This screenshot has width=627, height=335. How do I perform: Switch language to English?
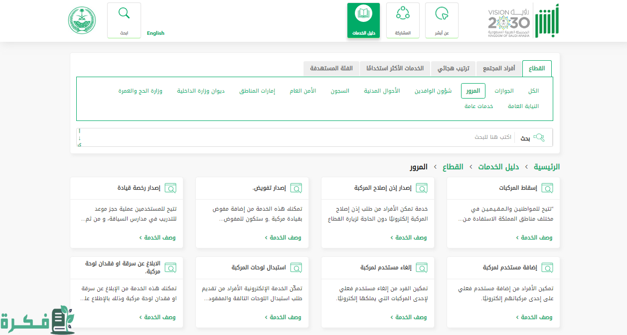point(156,33)
